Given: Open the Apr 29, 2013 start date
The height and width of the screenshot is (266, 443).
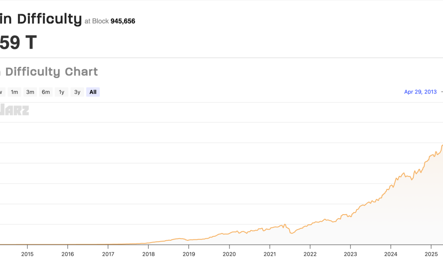Looking at the screenshot, I should coord(420,92).
